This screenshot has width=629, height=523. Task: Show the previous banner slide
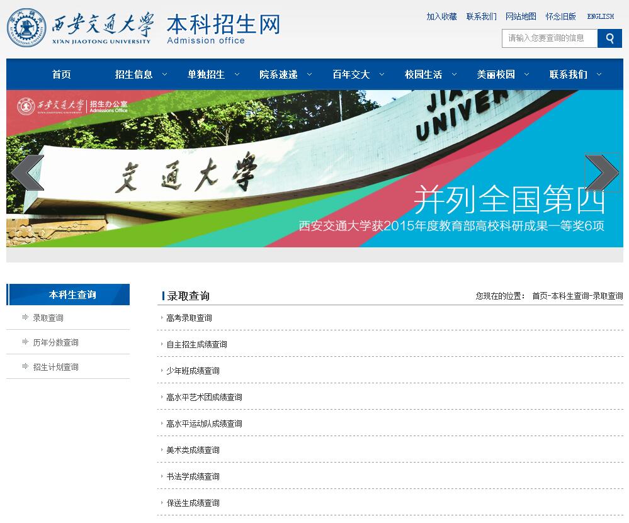pos(28,172)
